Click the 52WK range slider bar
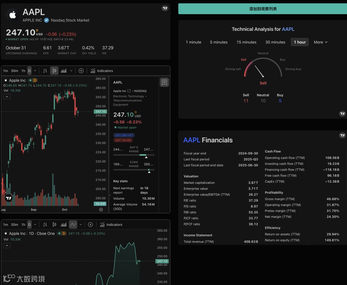This screenshot has width=347, height=285. (x=134, y=170)
